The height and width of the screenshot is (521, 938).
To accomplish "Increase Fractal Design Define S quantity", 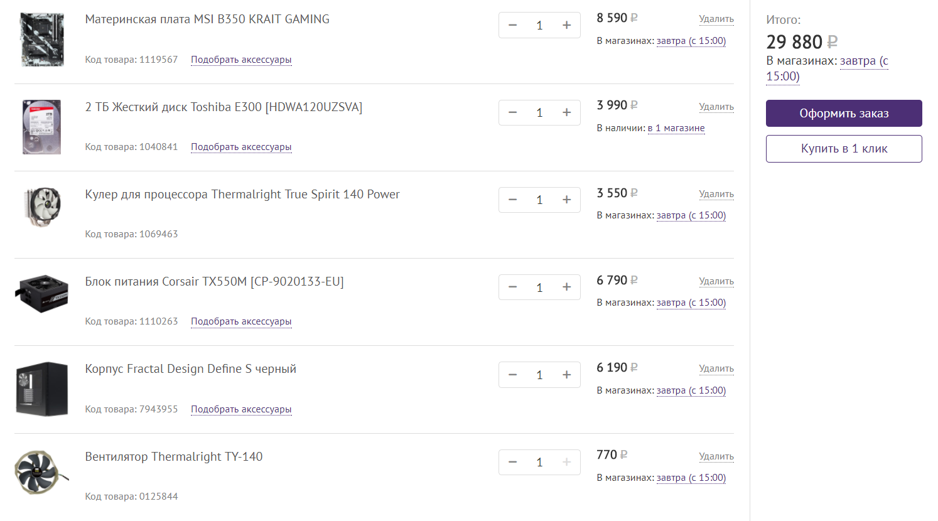I will pos(566,375).
